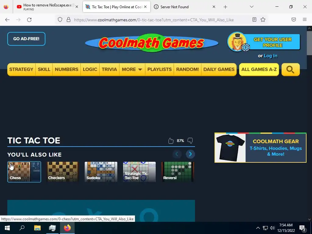The width and height of the screenshot is (312, 234).
Task: Click the Log In link
Action: tap(271, 56)
